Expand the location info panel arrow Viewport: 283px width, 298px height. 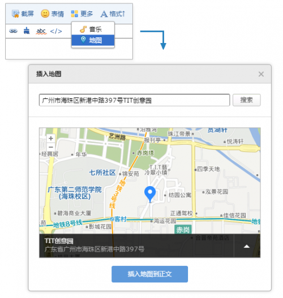[x=247, y=247]
